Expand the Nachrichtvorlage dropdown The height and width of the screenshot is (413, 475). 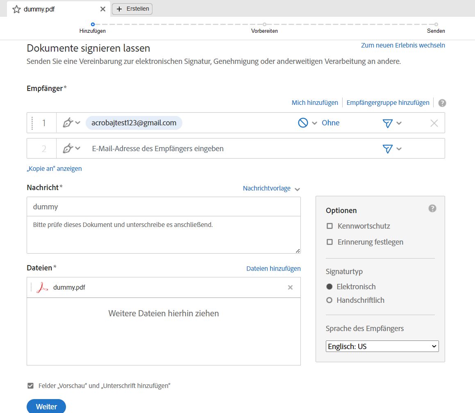coord(297,188)
